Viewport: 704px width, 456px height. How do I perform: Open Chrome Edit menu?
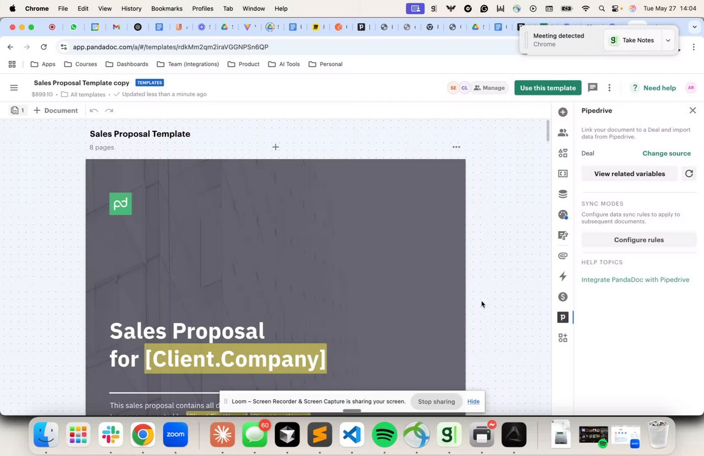tap(83, 9)
